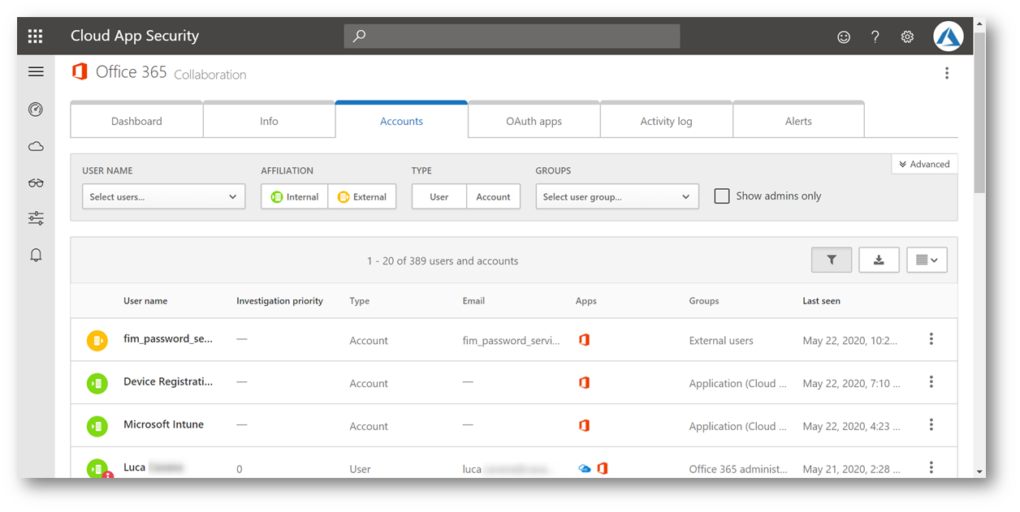Image resolution: width=1020 pixels, height=512 pixels.
Task: Toggle the Internal affiliation filter
Action: pos(295,196)
